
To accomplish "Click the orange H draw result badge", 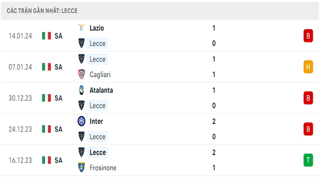I will [308, 67].
